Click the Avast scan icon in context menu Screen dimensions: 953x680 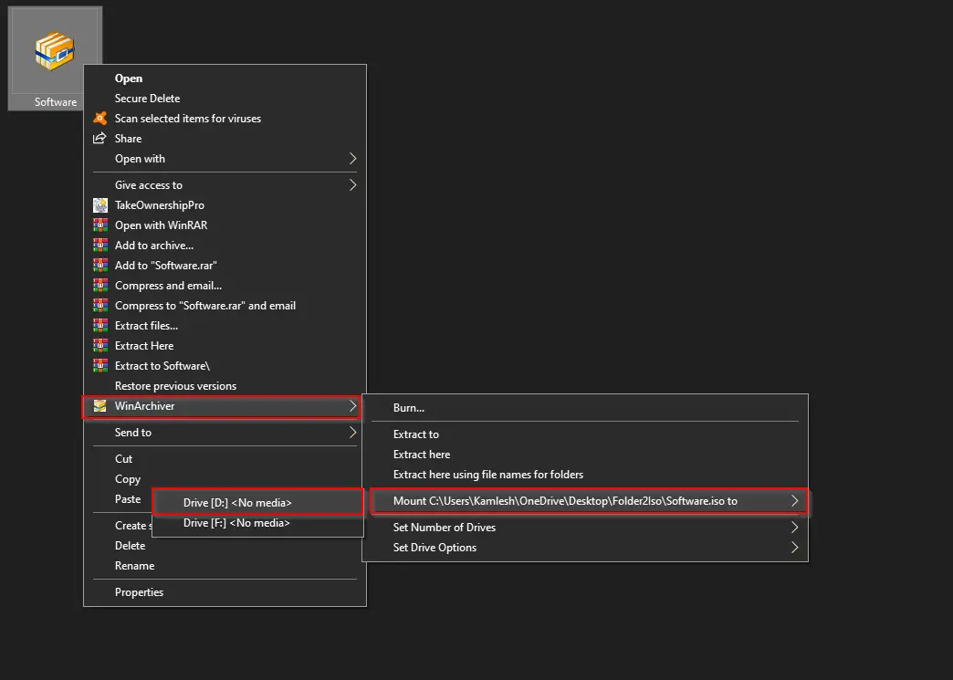[x=99, y=118]
